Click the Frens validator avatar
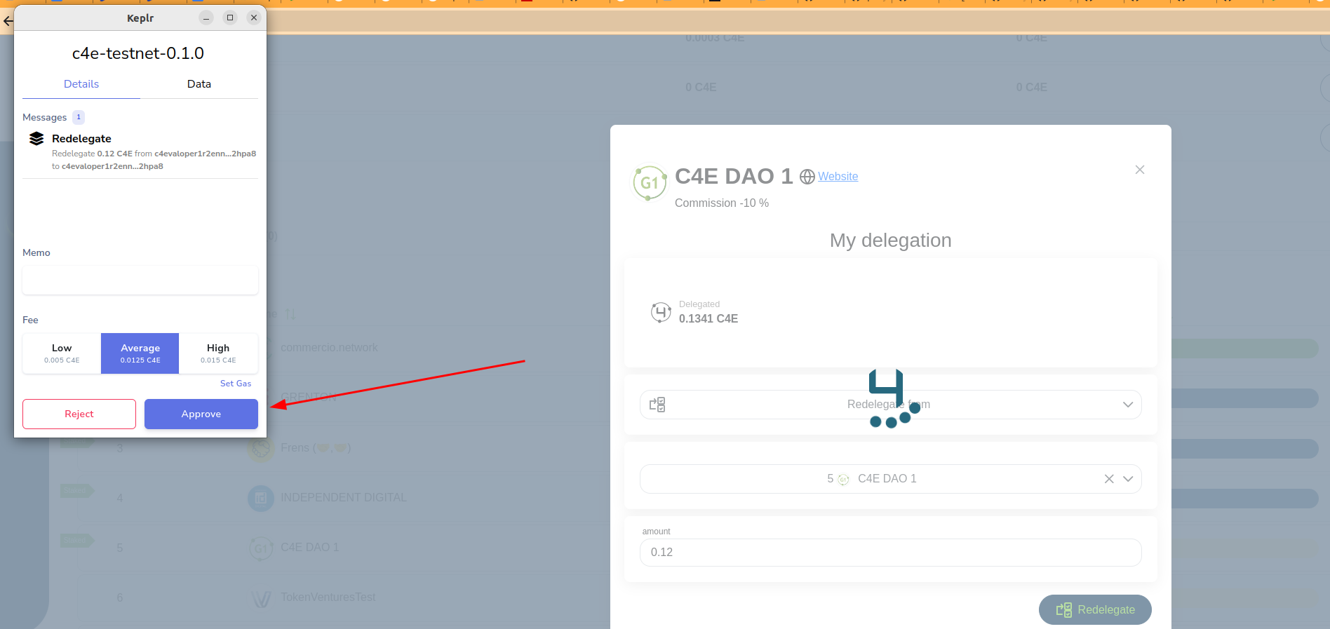The image size is (1330, 629). (x=261, y=448)
